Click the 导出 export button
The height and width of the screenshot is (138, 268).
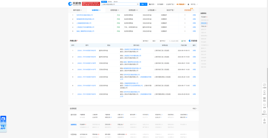click(x=184, y=41)
